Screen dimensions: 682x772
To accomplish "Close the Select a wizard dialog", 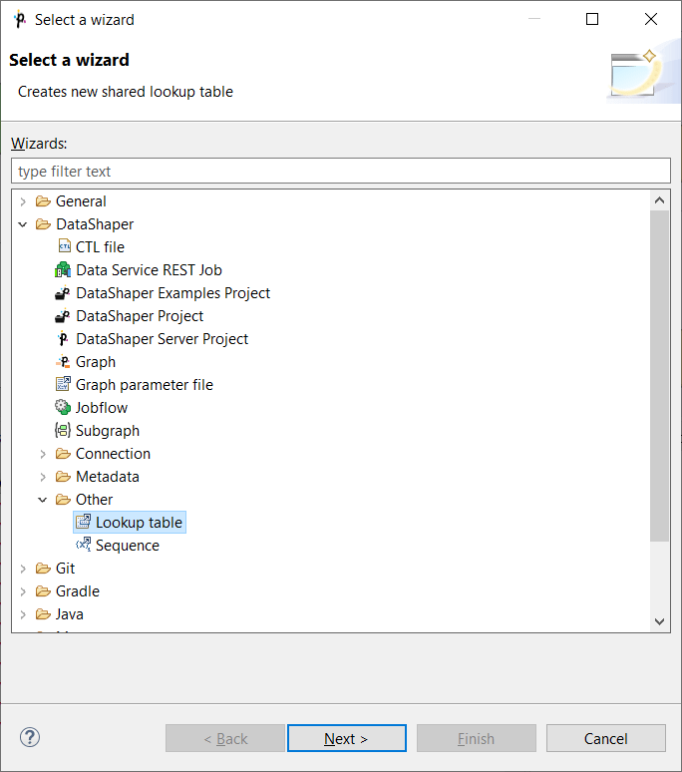I will pyautogui.click(x=651, y=19).
